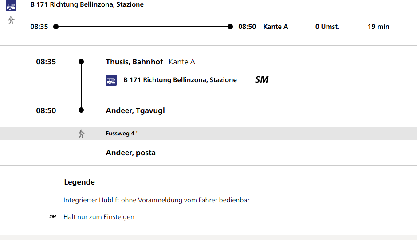Screen dimensions: 417x240
Task: Click the bus icon beside the detailed B 171 line
Action: coord(111,80)
